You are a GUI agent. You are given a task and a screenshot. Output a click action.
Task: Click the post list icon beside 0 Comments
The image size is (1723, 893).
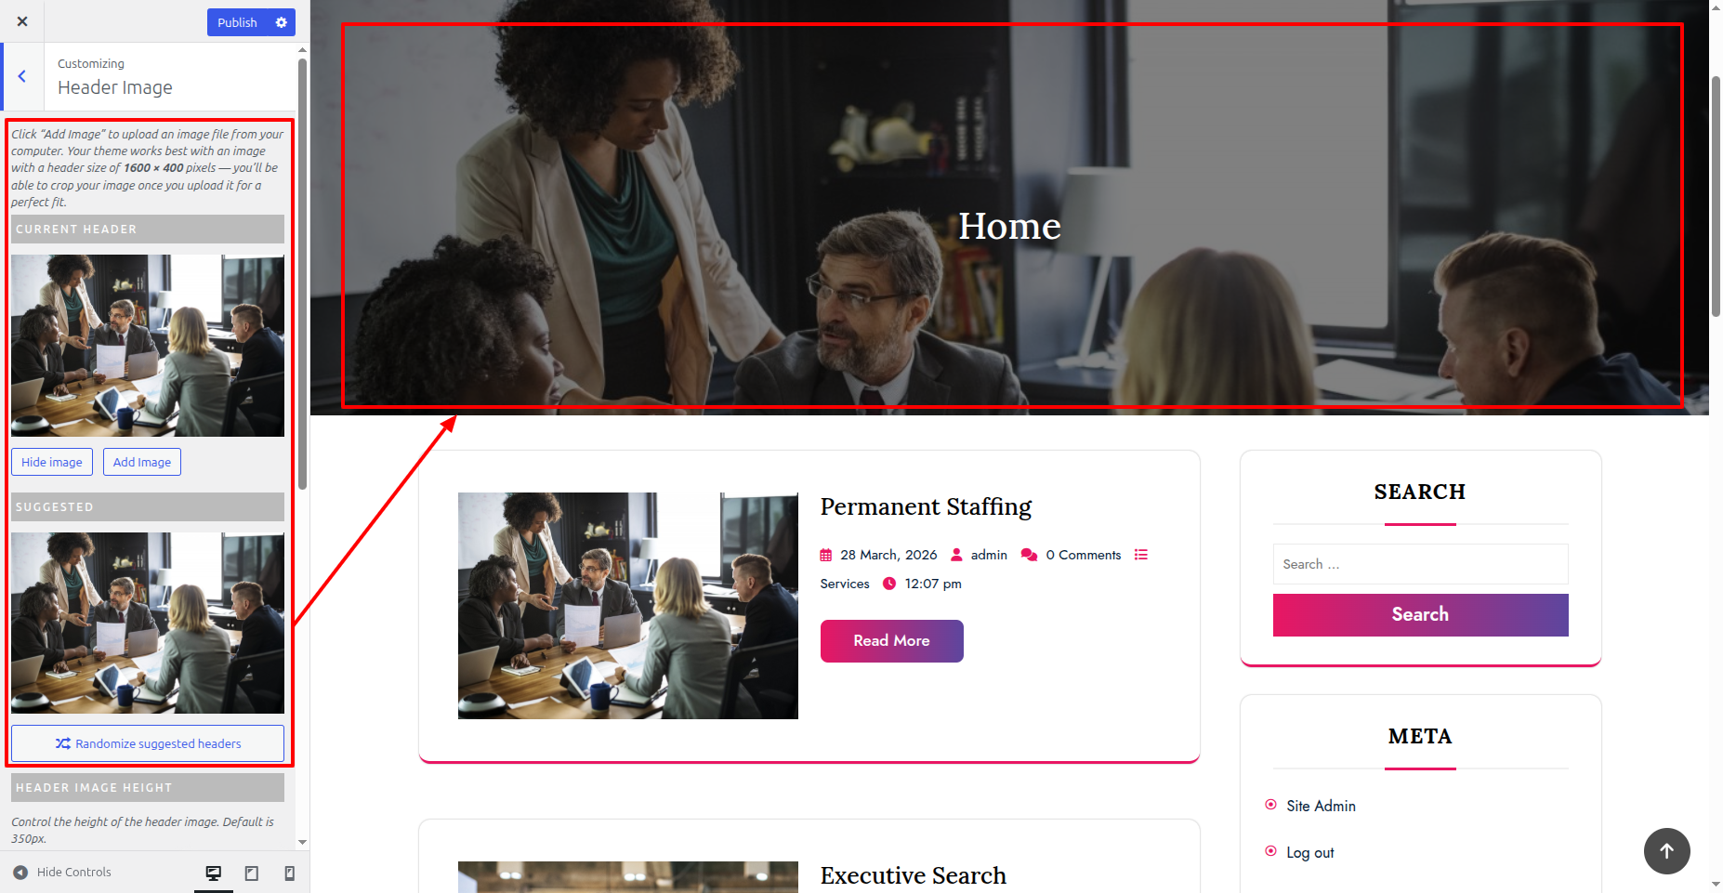pyautogui.click(x=1141, y=555)
